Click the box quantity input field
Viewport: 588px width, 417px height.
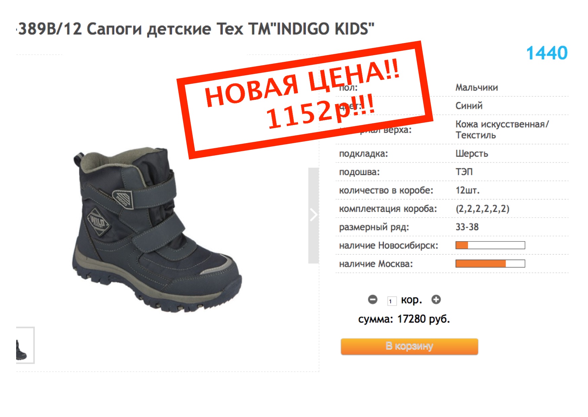click(392, 301)
